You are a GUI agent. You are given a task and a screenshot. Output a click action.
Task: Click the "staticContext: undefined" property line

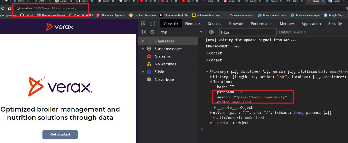238,118
